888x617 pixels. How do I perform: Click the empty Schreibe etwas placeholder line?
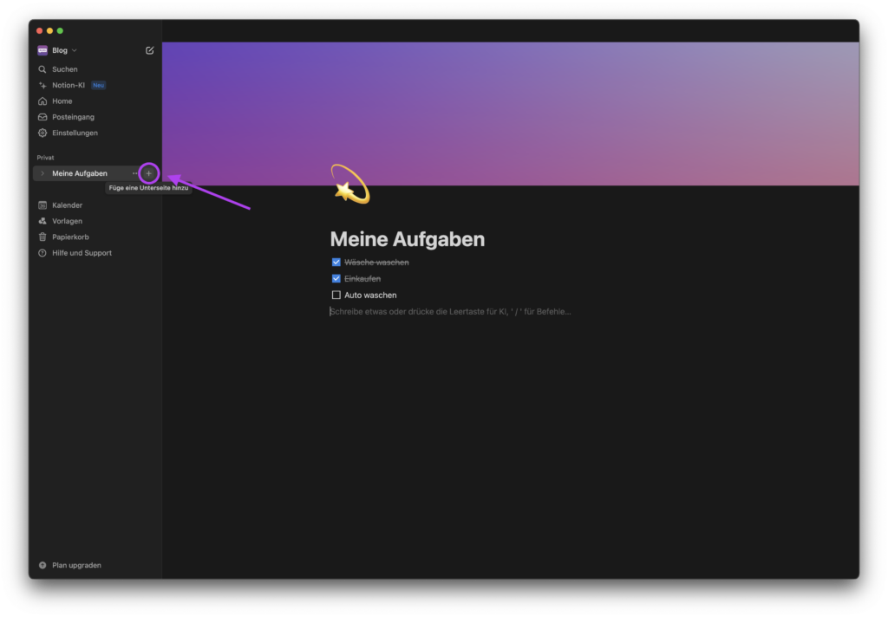click(x=450, y=311)
